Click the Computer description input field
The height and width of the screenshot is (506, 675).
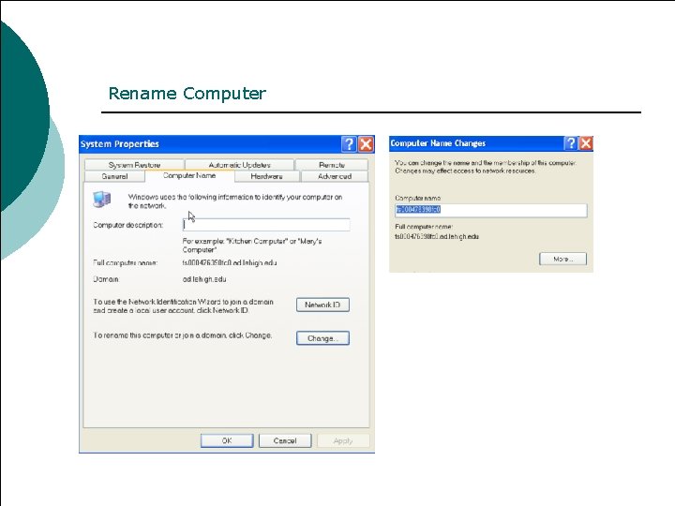point(266,225)
